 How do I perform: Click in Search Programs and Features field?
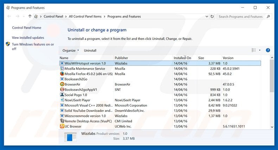pyautogui.click(x=241, y=16)
